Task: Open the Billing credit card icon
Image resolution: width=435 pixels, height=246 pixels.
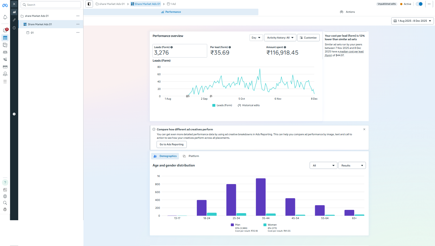Action: 5,67
